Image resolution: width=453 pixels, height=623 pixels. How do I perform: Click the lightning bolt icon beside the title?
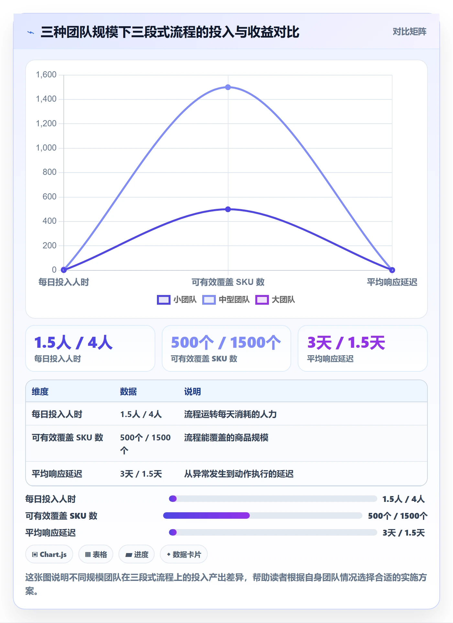[31, 32]
